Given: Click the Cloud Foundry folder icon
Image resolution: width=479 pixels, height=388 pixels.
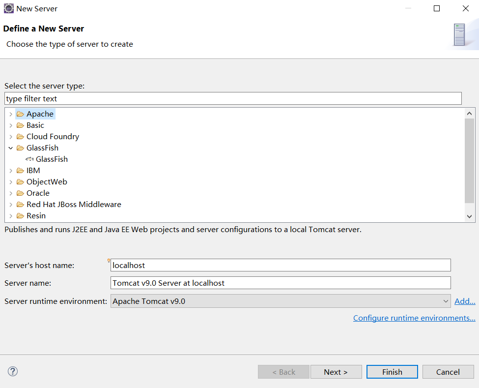Looking at the screenshot, I should (20, 137).
